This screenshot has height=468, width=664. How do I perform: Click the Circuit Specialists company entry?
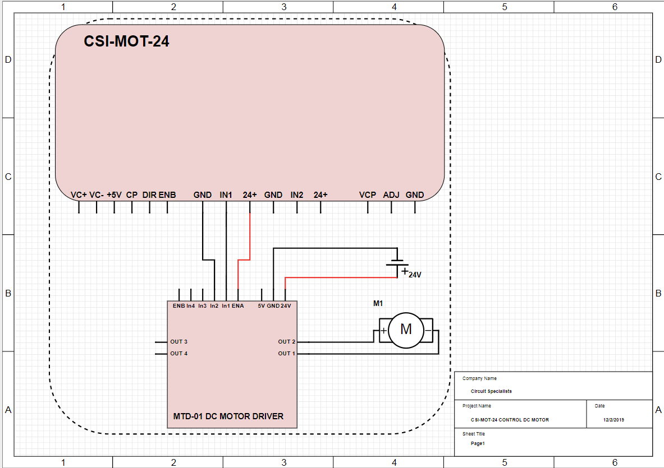click(x=491, y=391)
